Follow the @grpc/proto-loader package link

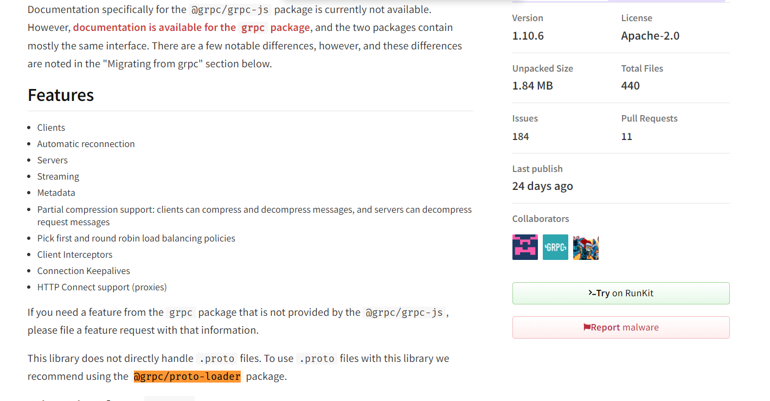coord(187,377)
